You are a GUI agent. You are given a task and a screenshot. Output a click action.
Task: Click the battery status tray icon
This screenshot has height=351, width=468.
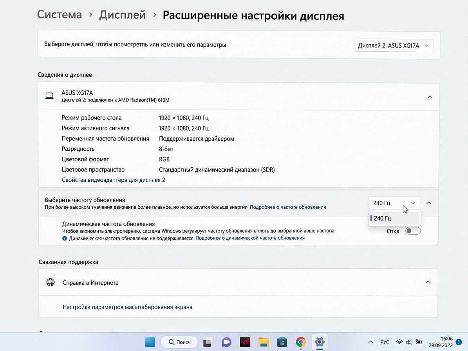(419, 342)
